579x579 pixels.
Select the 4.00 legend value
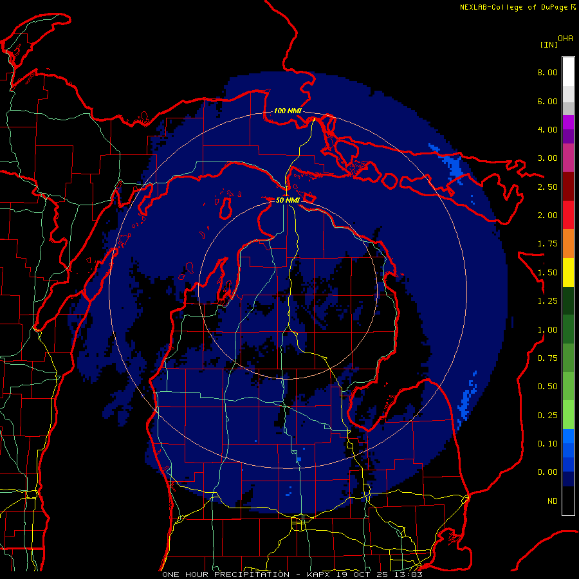tap(547, 129)
